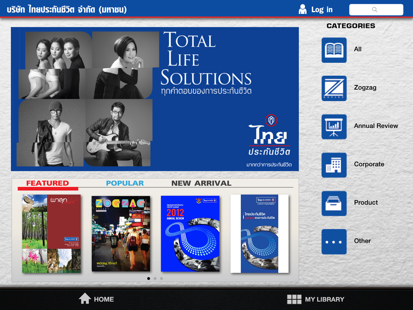Screen dimensions: 413x310
Task: Go to HOME in bottom bar
Action: click(104, 299)
